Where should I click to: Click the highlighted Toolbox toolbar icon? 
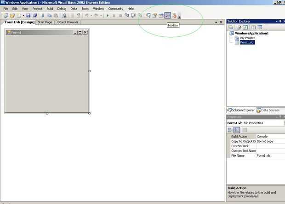click(x=168, y=16)
